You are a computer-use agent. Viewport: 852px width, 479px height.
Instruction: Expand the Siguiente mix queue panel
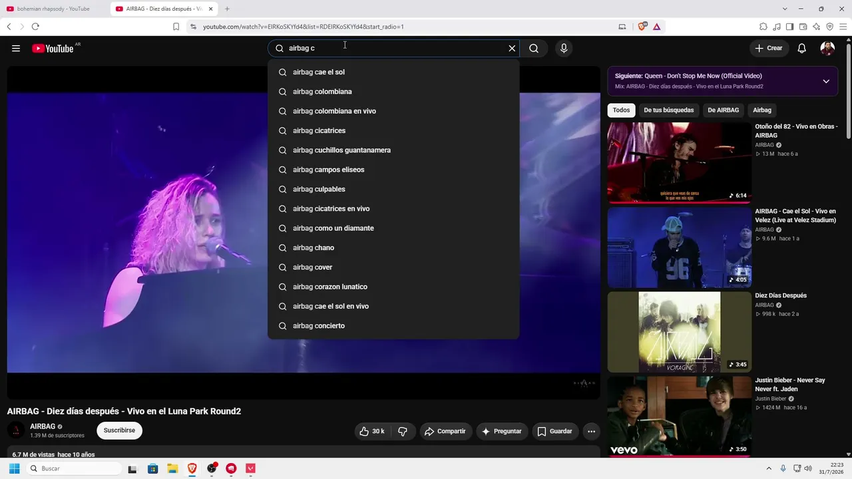826,81
